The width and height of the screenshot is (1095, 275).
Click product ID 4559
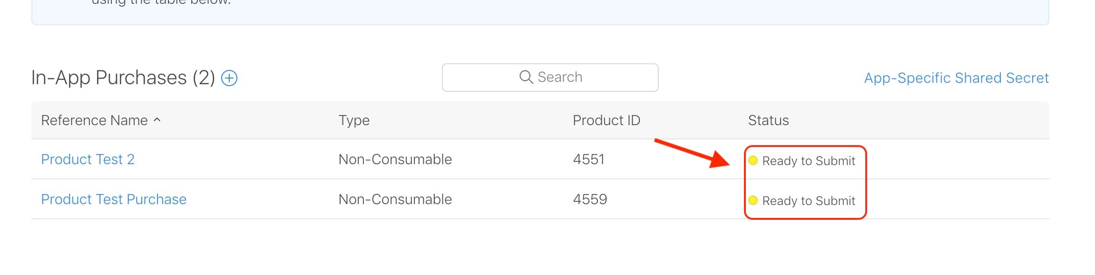point(590,199)
